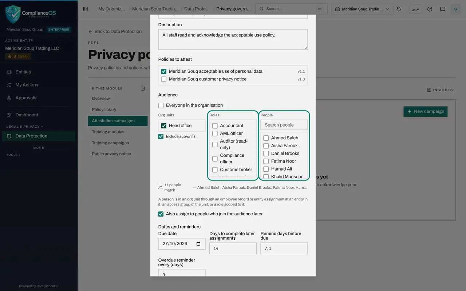Select Ahmed Saleh in People list
This screenshot has height=291, width=466.
coord(266,138)
